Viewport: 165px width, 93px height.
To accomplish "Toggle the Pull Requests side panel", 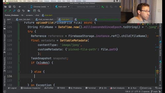I will pos(5,65).
